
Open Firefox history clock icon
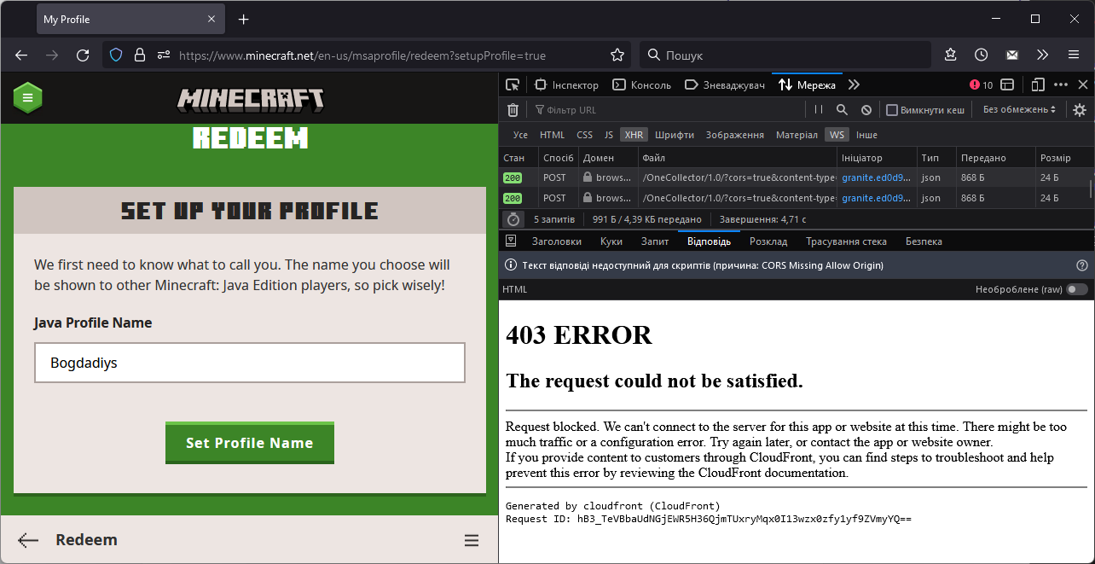pos(982,55)
